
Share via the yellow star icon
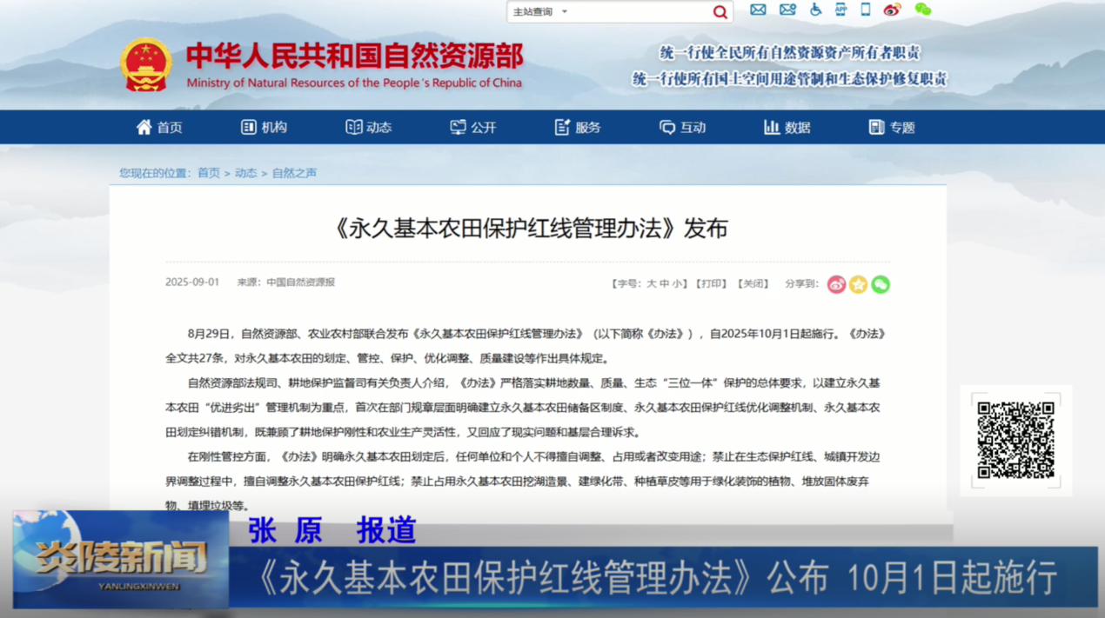click(x=859, y=284)
